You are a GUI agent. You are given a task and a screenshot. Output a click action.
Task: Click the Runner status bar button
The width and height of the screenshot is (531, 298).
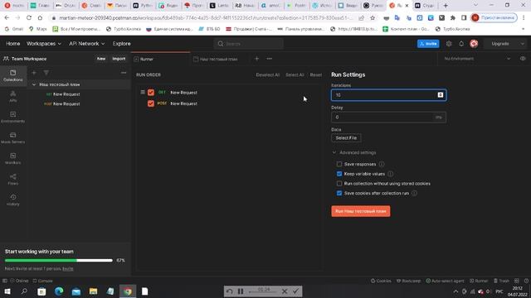point(479,281)
